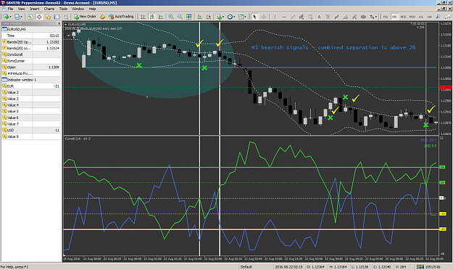Switch to M15 timeframe
Image resolution: width=453 pixels, height=270 pixels.
[x=403, y=17]
